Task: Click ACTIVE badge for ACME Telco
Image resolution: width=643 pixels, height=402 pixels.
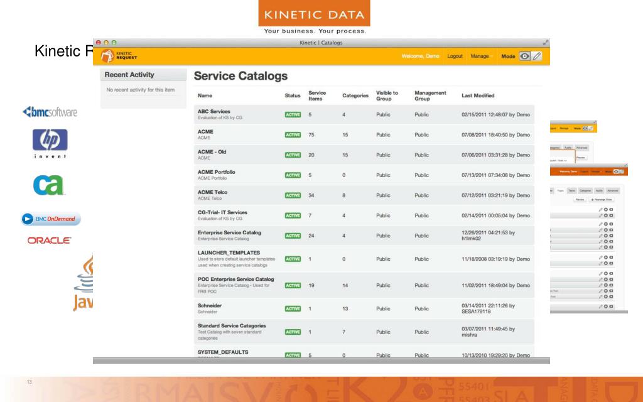Action: pos(293,195)
